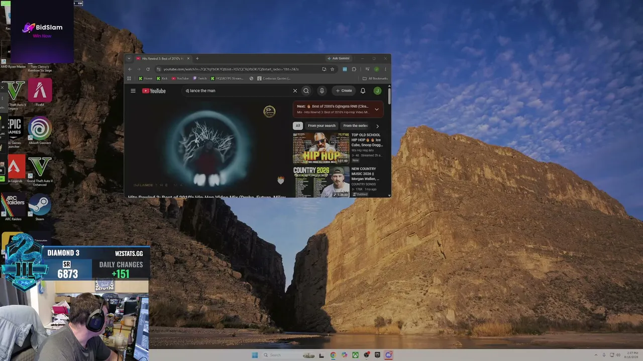Expand the Next up playlist panel
The width and height of the screenshot is (643, 361).
[x=377, y=109]
